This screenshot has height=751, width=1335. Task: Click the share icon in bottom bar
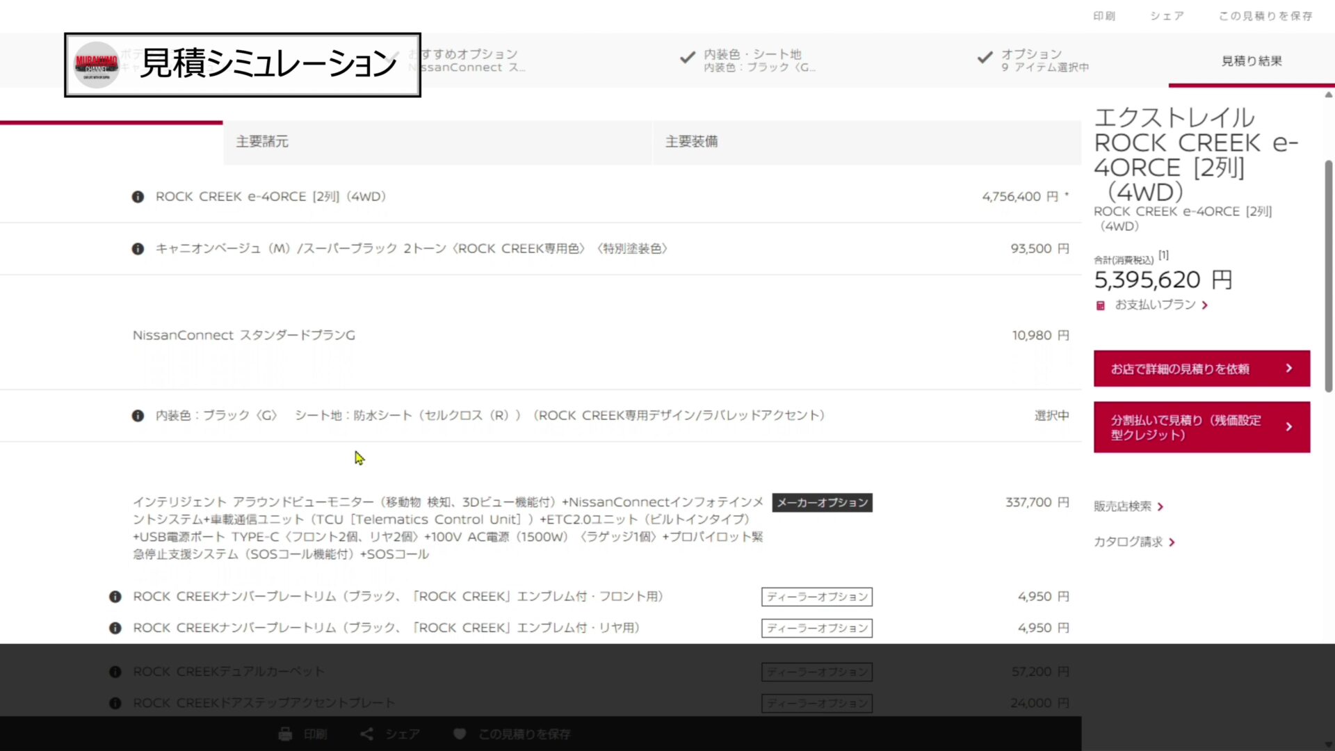tap(366, 734)
